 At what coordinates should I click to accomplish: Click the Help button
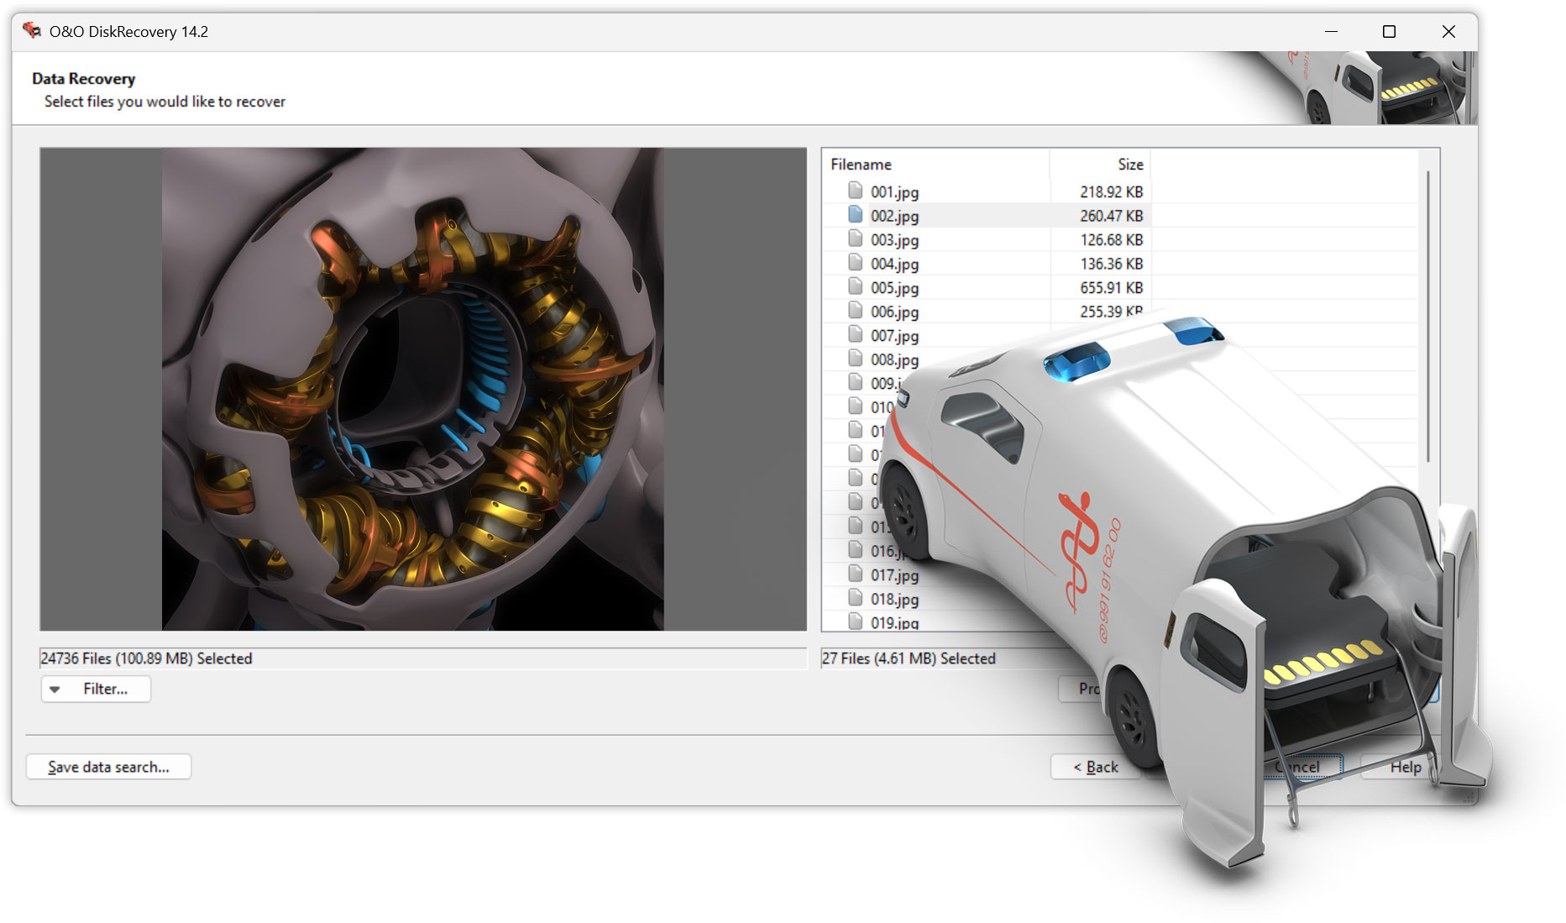click(1404, 767)
